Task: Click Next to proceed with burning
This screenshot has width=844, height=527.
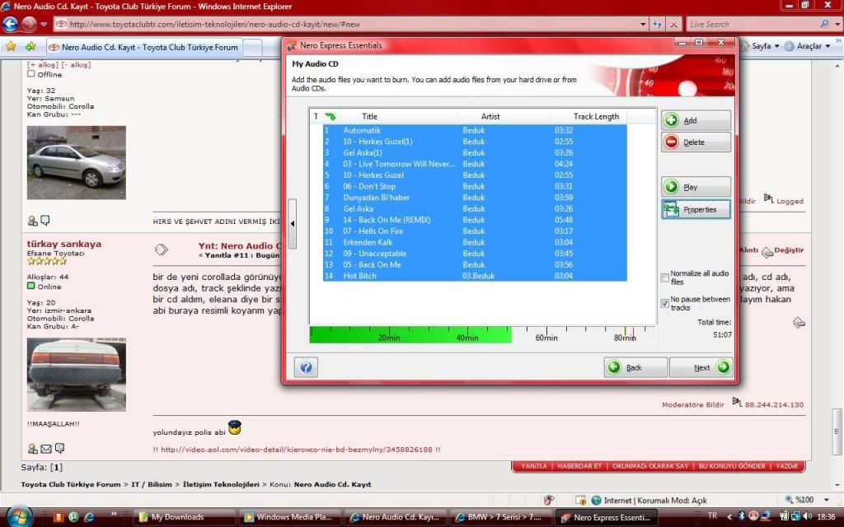Action: [701, 367]
